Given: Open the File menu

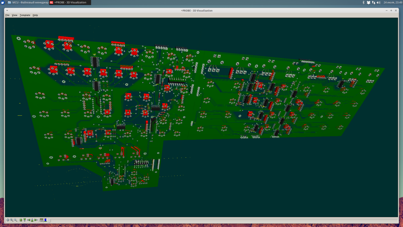Looking at the screenshot, I should [7, 15].
